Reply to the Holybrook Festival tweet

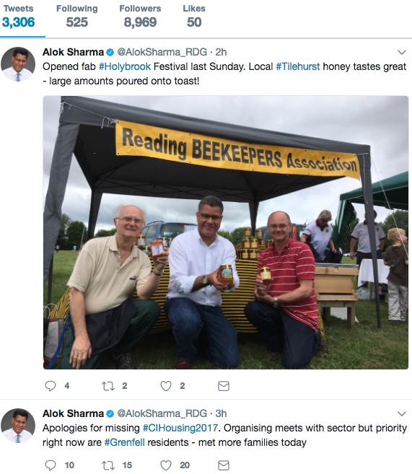tap(51, 386)
